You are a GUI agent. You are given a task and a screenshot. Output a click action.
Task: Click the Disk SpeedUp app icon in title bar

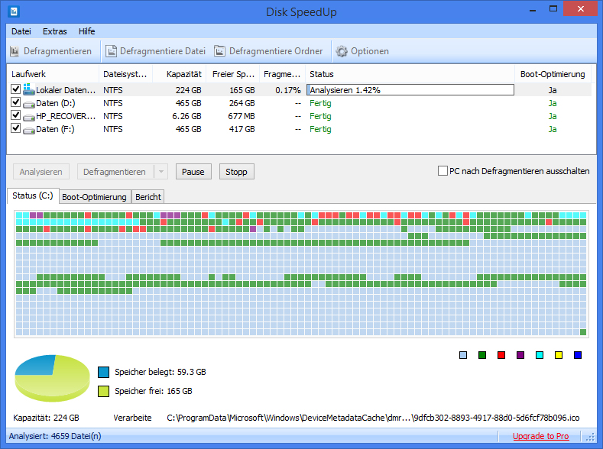pyautogui.click(x=14, y=11)
